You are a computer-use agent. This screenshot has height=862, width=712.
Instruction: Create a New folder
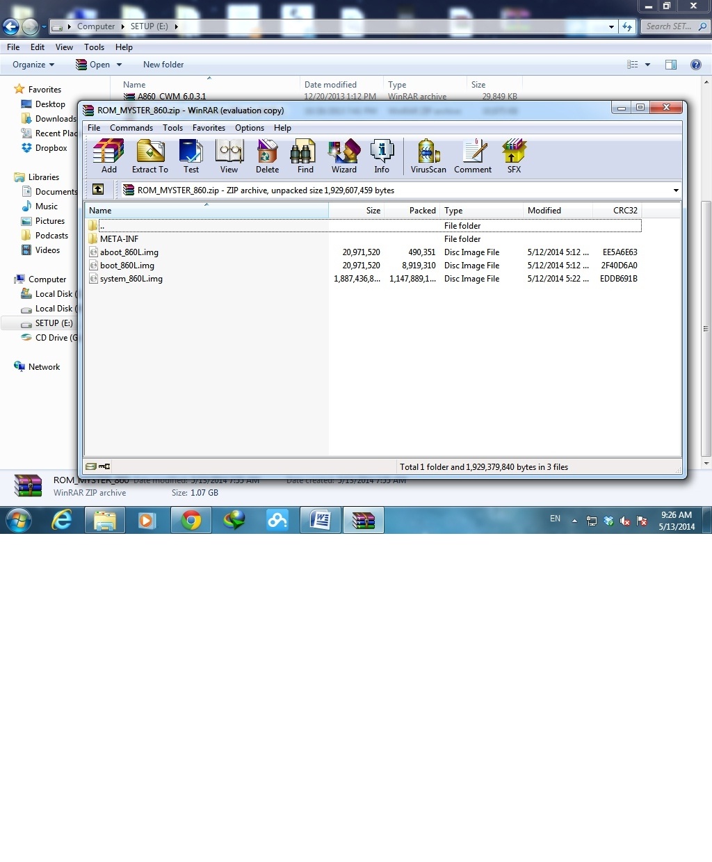click(x=163, y=65)
